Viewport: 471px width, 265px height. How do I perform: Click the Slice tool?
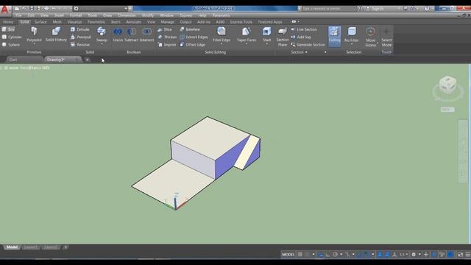coord(165,29)
